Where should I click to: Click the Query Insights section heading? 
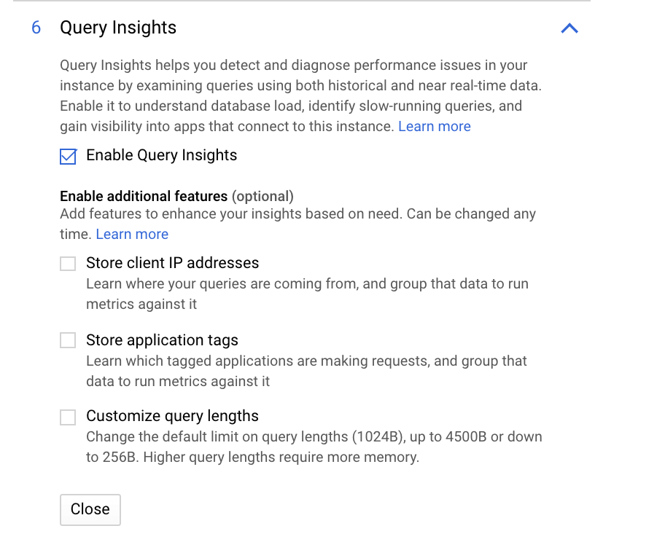pyautogui.click(x=117, y=28)
